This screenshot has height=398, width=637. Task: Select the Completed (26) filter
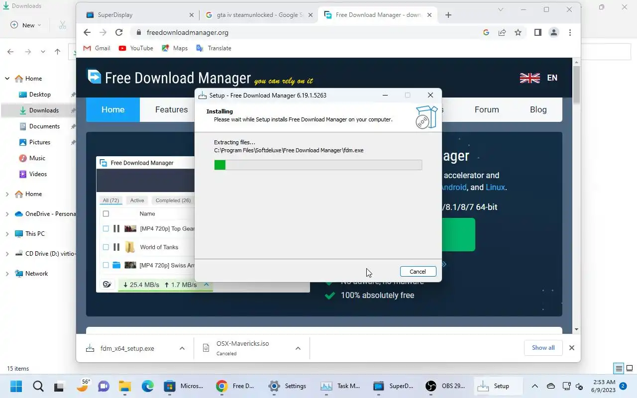coord(173,200)
